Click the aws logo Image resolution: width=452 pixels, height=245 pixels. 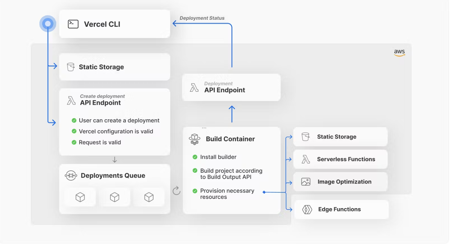click(399, 52)
